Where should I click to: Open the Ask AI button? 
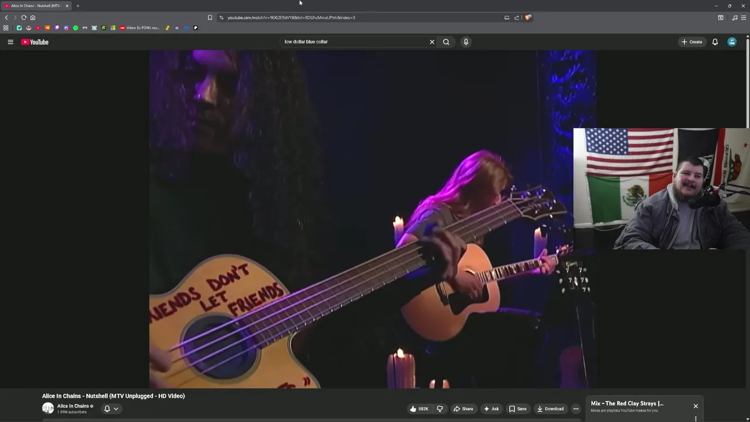491,409
